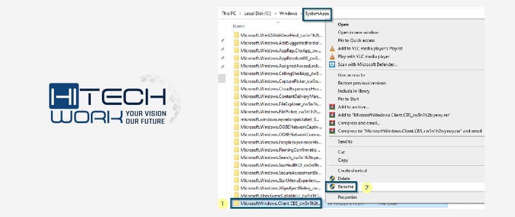
Task: Click folder icon of Microsoft.Windows.SecHealthUI
Action: (236, 165)
